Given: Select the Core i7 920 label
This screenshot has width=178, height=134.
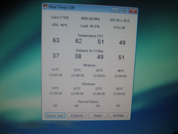Looking at the screenshot, I should tap(60, 17).
